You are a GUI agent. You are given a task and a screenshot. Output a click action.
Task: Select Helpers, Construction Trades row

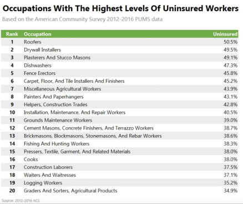(120, 105)
